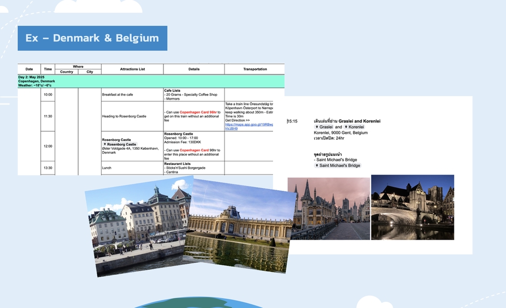Click 'Admission Fee: 130DKK' text
This screenshot has width=506, height=308.
click(x=183, y=142)
